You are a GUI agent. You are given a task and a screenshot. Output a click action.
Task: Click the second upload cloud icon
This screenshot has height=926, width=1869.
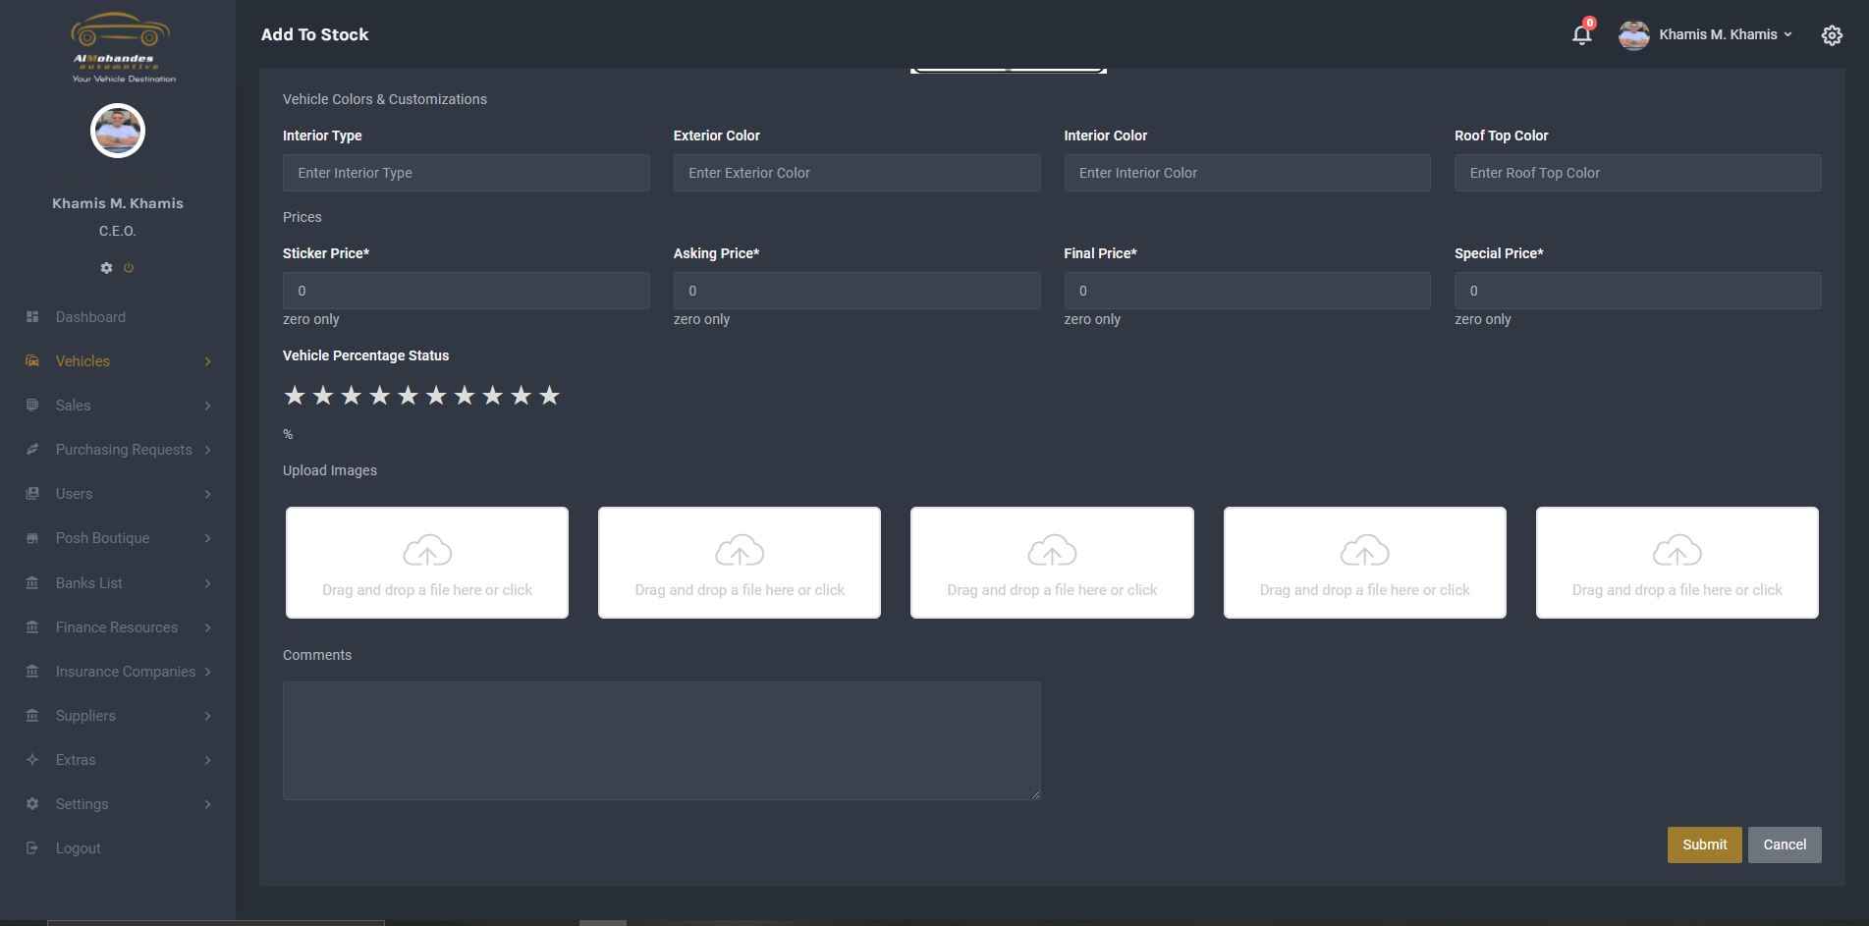coord(740,551)
